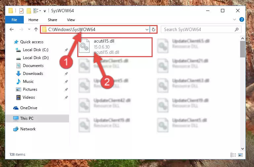Click the acutil15.dll gear file icon
254x167 pixels.
tap(84, 46)
